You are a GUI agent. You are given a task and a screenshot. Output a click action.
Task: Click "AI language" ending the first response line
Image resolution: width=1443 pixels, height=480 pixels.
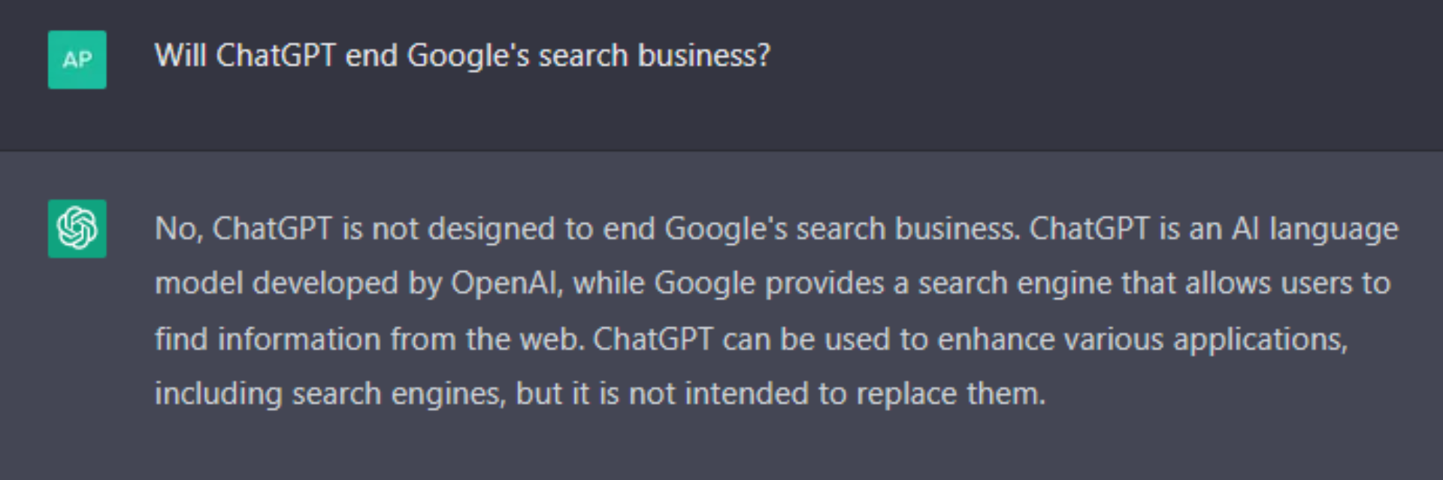1314,229
